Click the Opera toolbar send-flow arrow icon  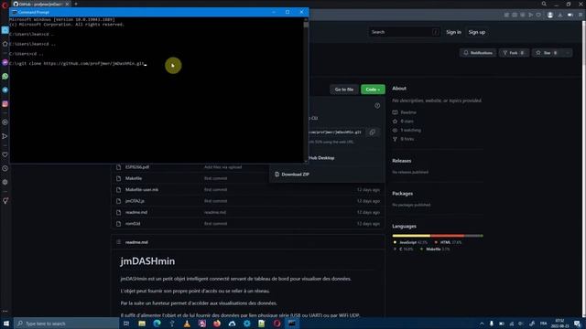[x=530, y=15]
